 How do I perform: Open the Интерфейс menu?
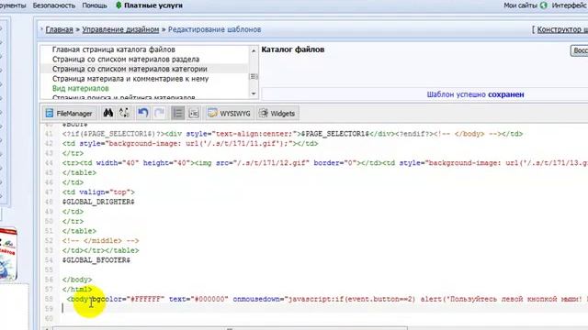pyautogui.click(x=570, y=5)
